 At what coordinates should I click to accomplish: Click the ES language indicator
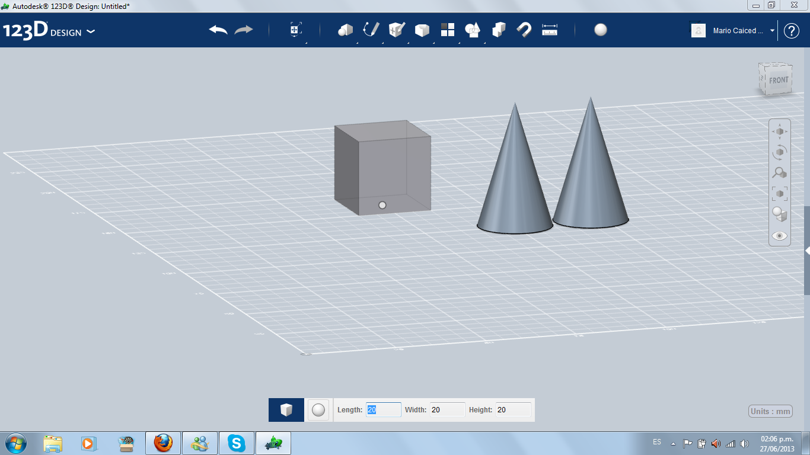pos(657,442)
